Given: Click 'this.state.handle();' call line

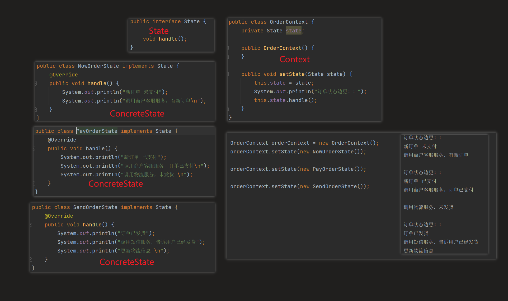Looking at the screenshot, I should tap(286, 100).
